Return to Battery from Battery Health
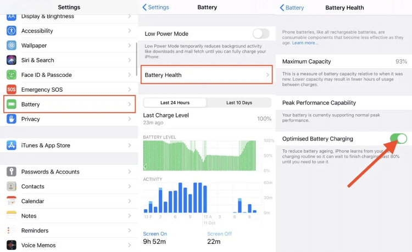 point(292,8)
